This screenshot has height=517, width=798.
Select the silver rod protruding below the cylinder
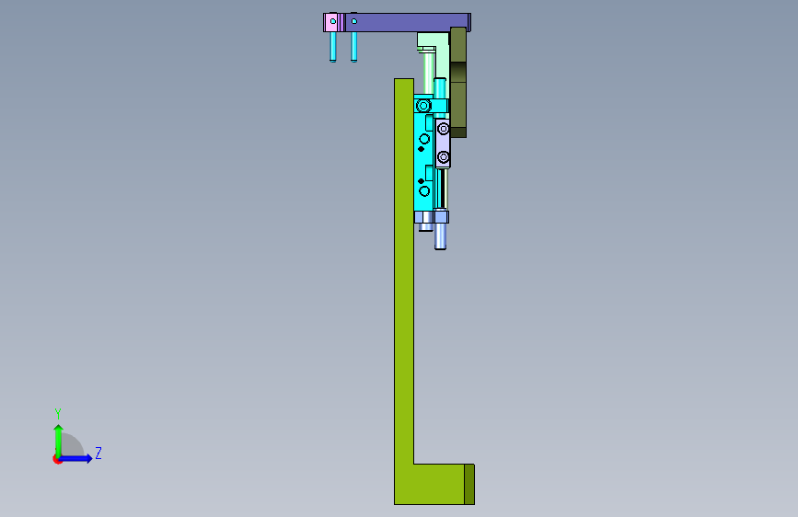click(440, 236)
